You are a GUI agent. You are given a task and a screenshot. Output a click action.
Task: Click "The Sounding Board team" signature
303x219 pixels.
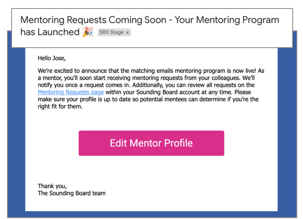[x=71, y=193]
